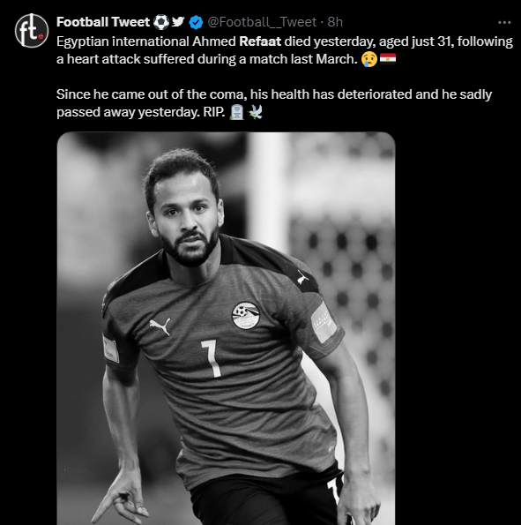Viewport: 521px width, 525px height.
Task: Click the soccer ball emoji beside name
Action: (x=161, y=22)
